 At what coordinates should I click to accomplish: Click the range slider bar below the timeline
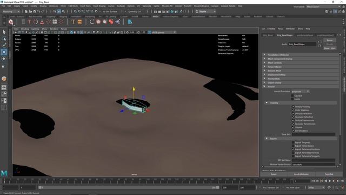point(129,187)
